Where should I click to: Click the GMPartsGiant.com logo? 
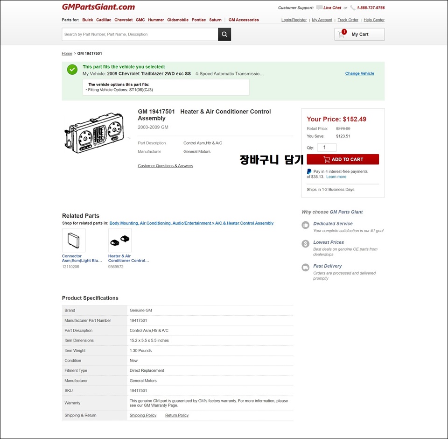tap(98, 7)
